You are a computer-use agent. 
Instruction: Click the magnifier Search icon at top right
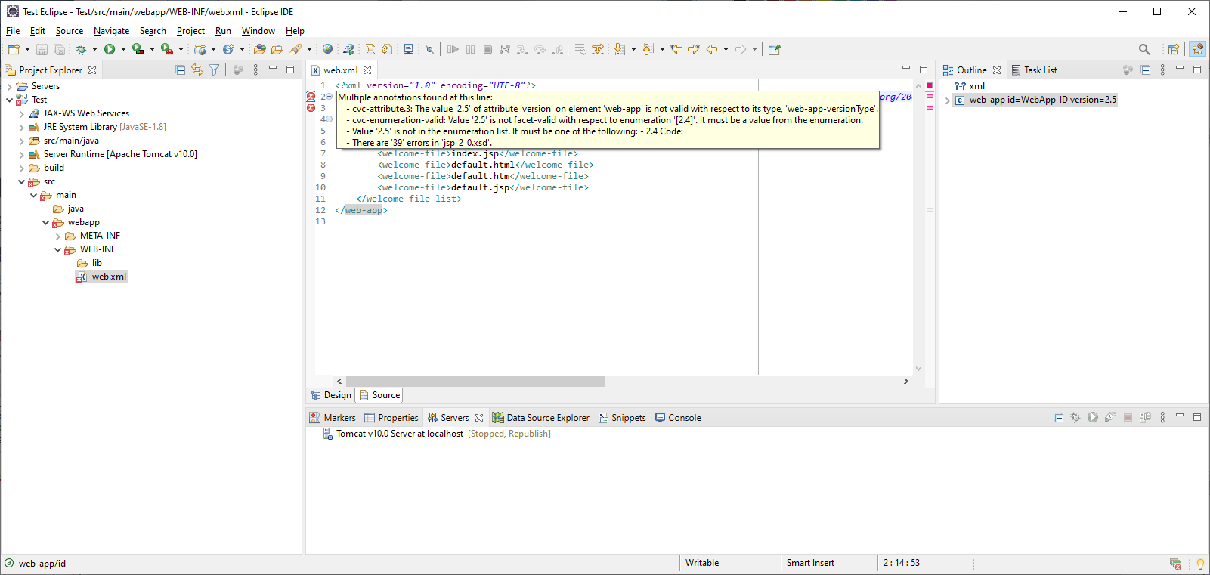[x=1144, y=49]
